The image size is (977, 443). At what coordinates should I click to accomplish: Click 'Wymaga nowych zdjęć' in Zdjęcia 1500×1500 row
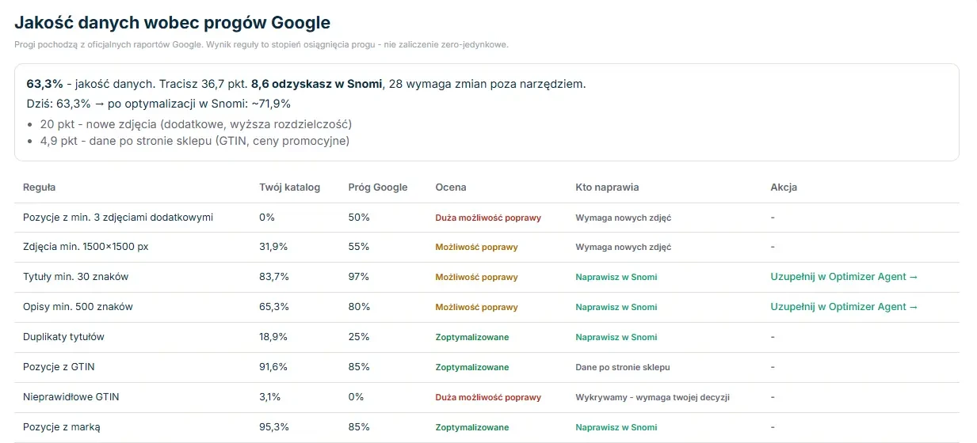623,247
